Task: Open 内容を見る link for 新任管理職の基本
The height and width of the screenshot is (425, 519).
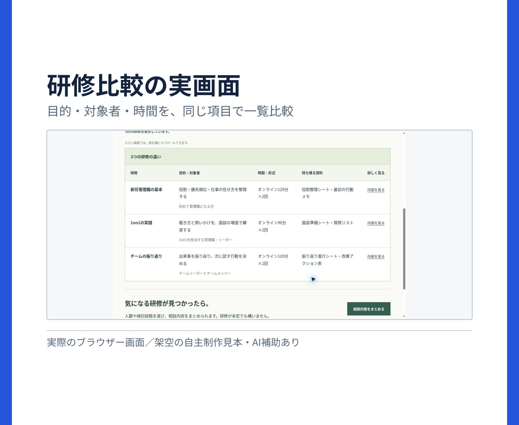Action: coord(376,190)
